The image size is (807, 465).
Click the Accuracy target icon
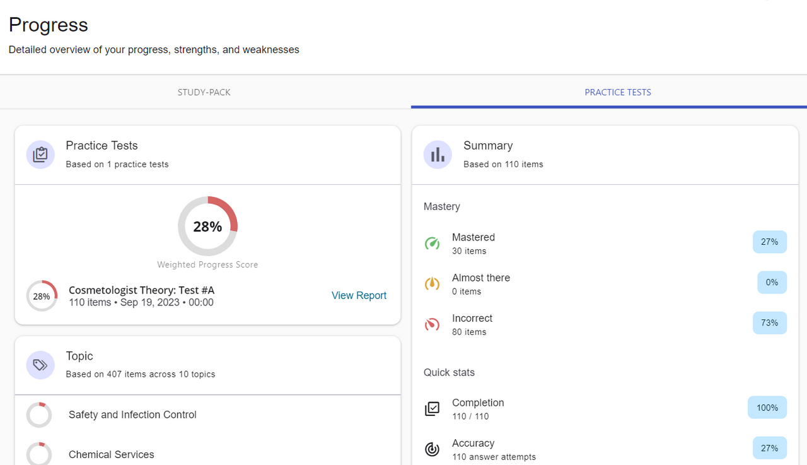pos(432,449)
